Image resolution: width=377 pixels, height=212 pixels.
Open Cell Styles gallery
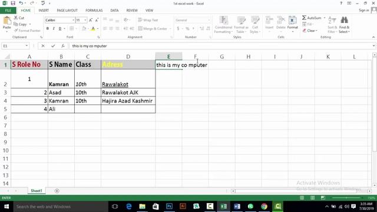(255, 25)
